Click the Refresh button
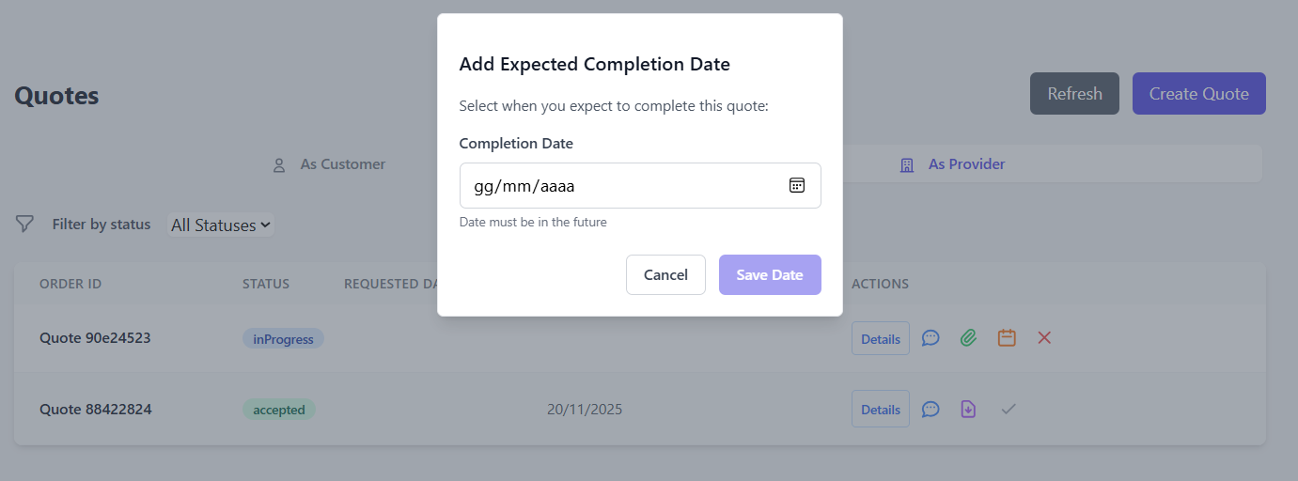Image resolution: width=1298 pixels, height=481 pixels. (1074, 94)
